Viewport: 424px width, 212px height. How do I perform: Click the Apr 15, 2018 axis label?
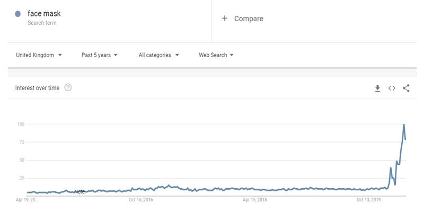click(255, 200)
